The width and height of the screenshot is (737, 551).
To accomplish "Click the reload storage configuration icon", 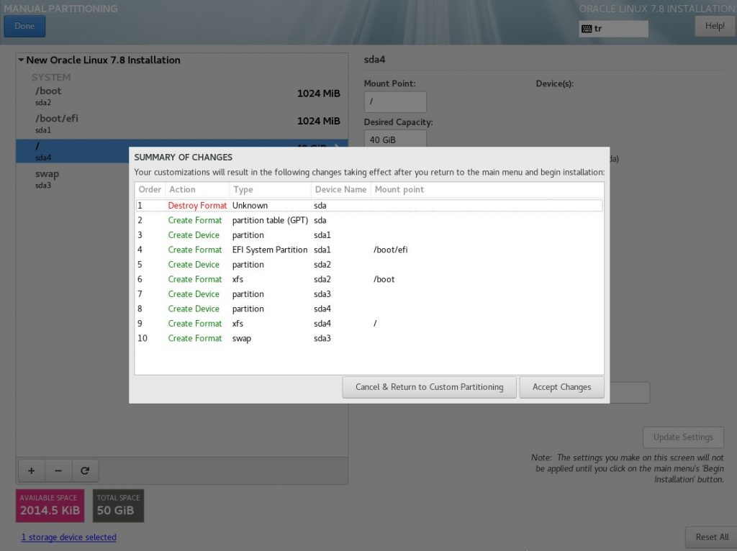I will click(85, 470).
